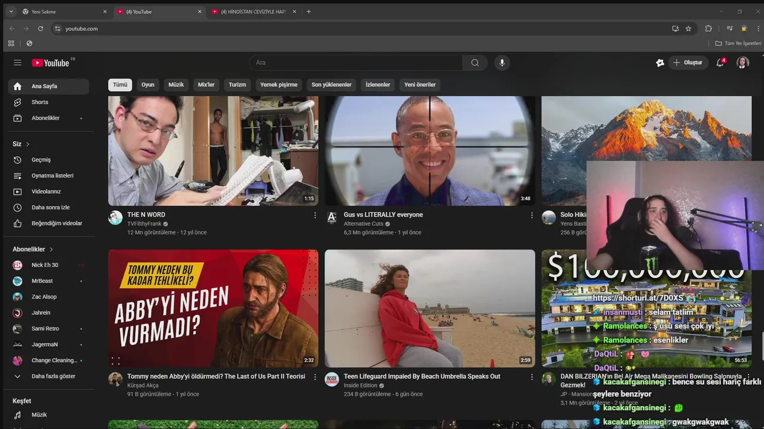Open more options for THE N WORD

[x=315, y=215]
